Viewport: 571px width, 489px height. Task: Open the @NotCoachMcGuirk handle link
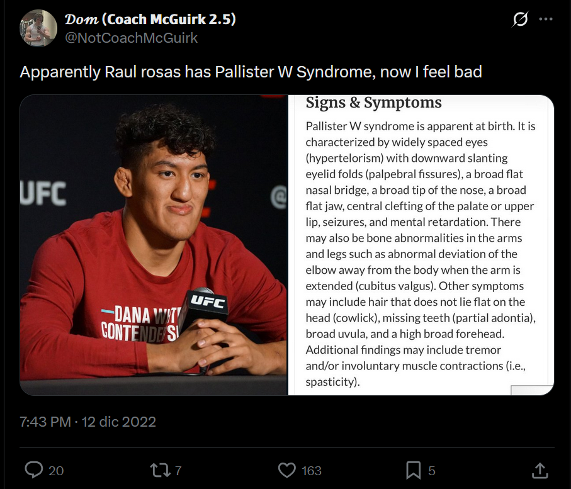(132, 38)
